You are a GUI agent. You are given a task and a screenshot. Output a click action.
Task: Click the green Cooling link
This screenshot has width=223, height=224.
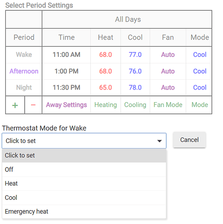pyautogui.click(x=135, y=105)
